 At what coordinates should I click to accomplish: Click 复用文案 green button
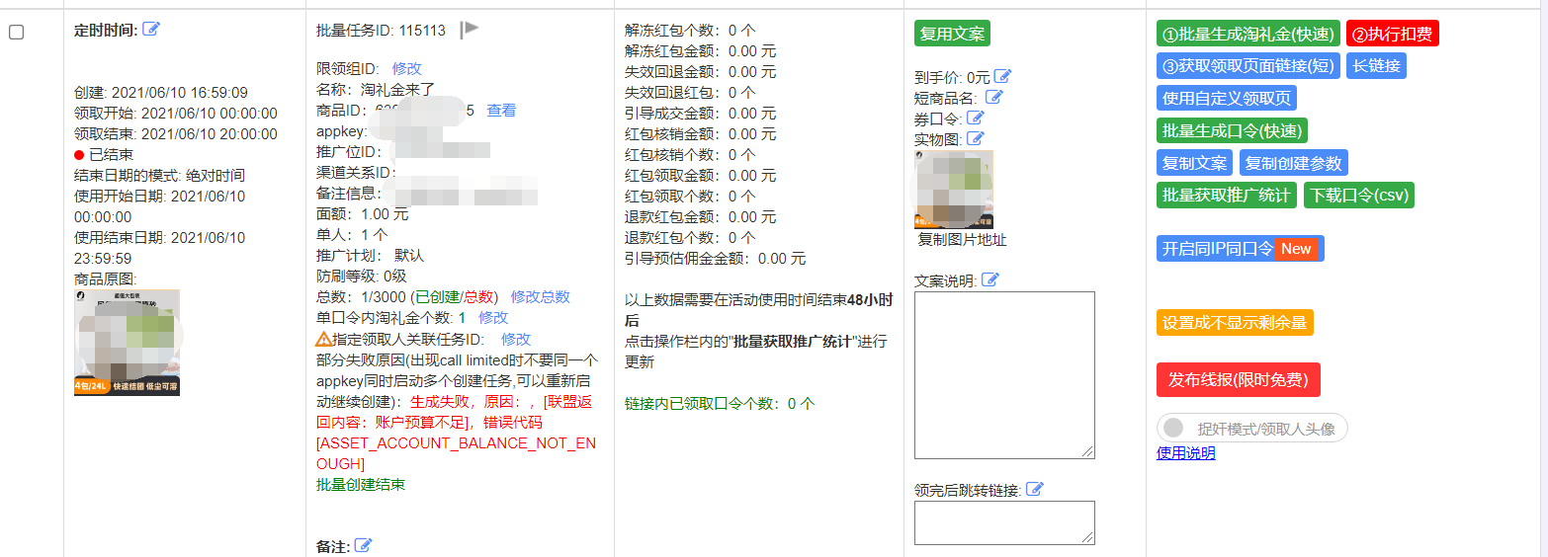[952, 34]
